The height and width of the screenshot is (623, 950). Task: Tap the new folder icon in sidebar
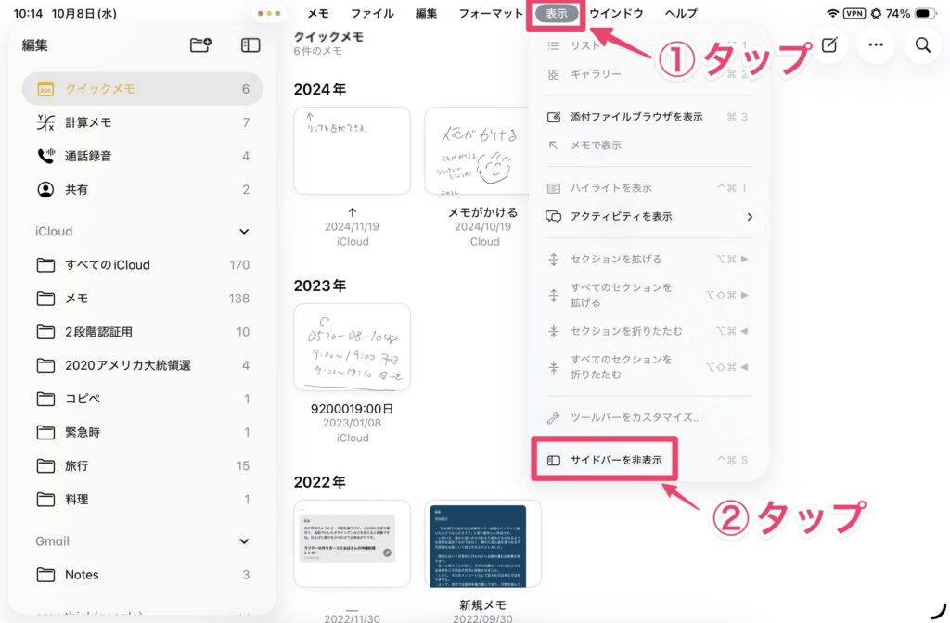point(200,44)
